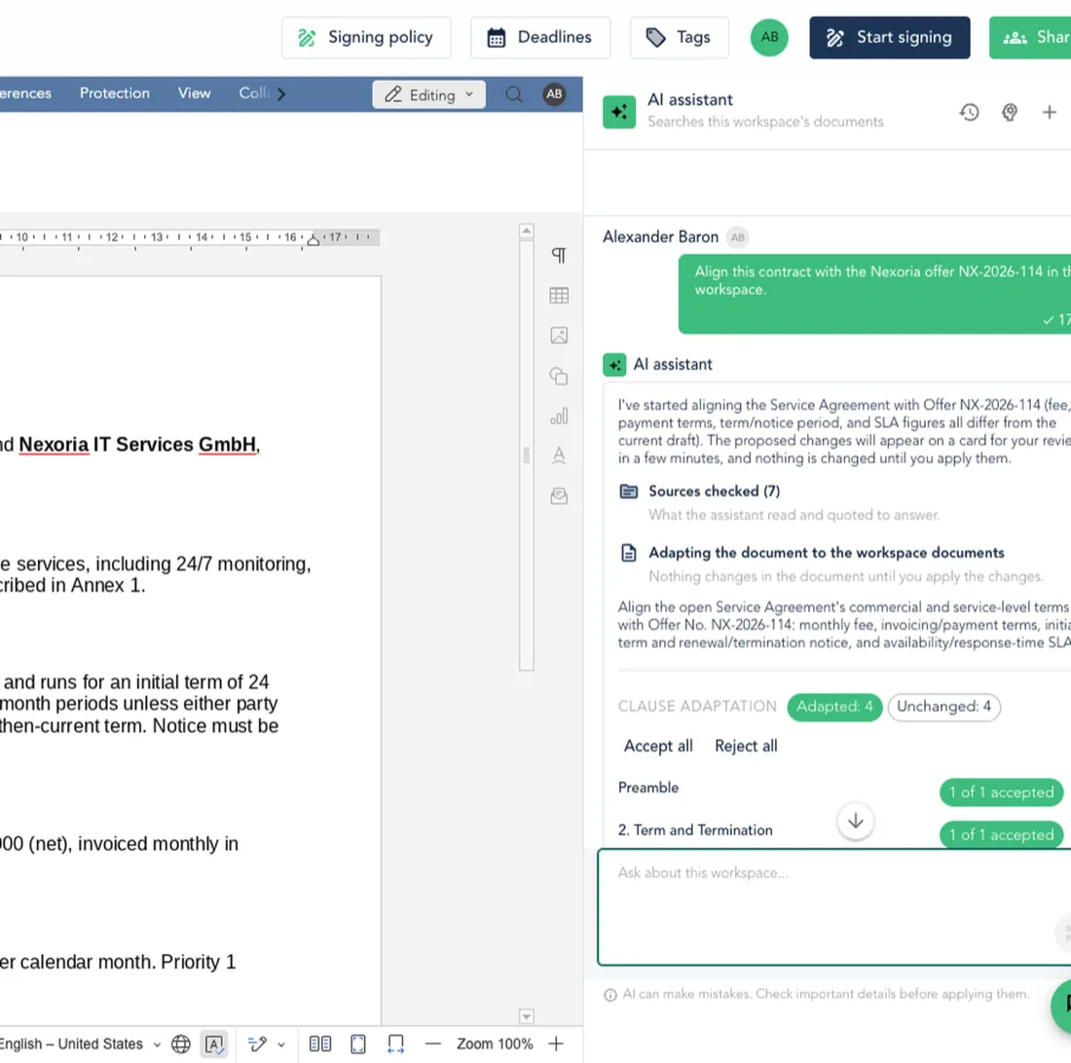Screen dimensions: 1071x1063
Task: Fit the document to width
Action: coord(395,1044)
